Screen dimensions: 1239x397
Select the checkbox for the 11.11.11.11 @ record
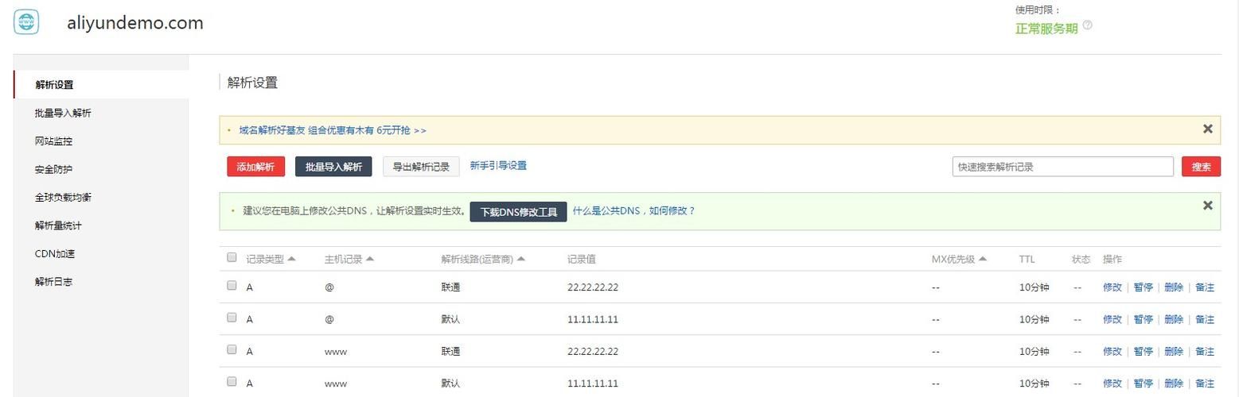(x=232, y=317)
